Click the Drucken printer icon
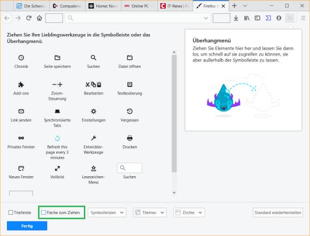 pos(130,138)
